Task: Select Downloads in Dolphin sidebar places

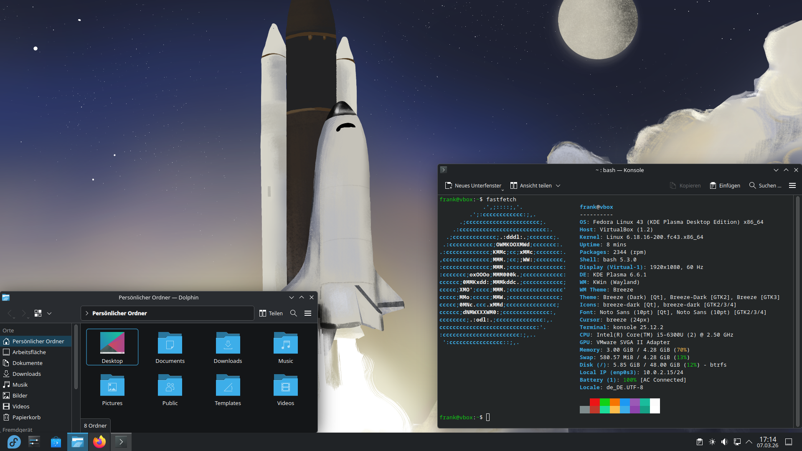Action: 36,374
